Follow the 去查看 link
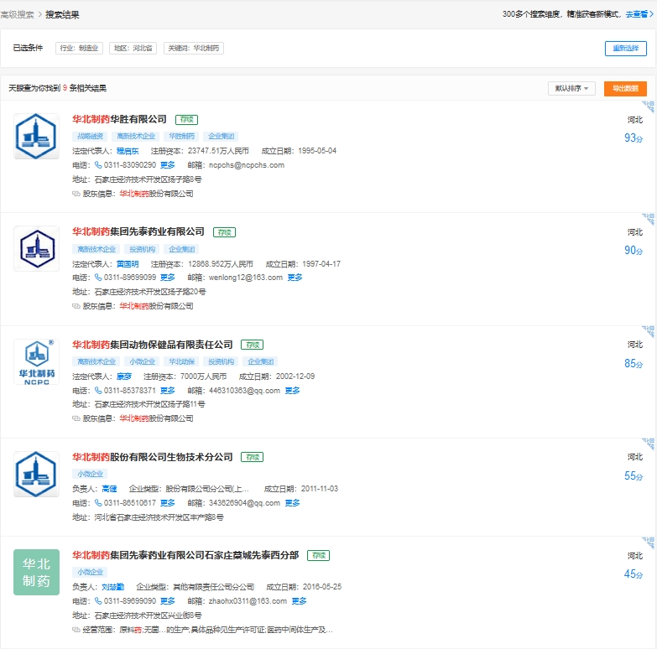This screenshot has width=657, height=649. click(x=637, y=14)
